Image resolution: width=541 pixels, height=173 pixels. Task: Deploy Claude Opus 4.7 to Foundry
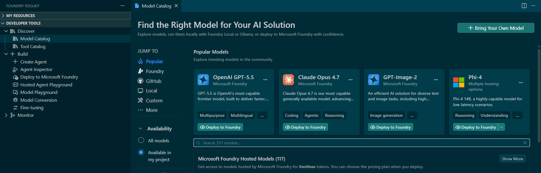(x=305, y=127)
